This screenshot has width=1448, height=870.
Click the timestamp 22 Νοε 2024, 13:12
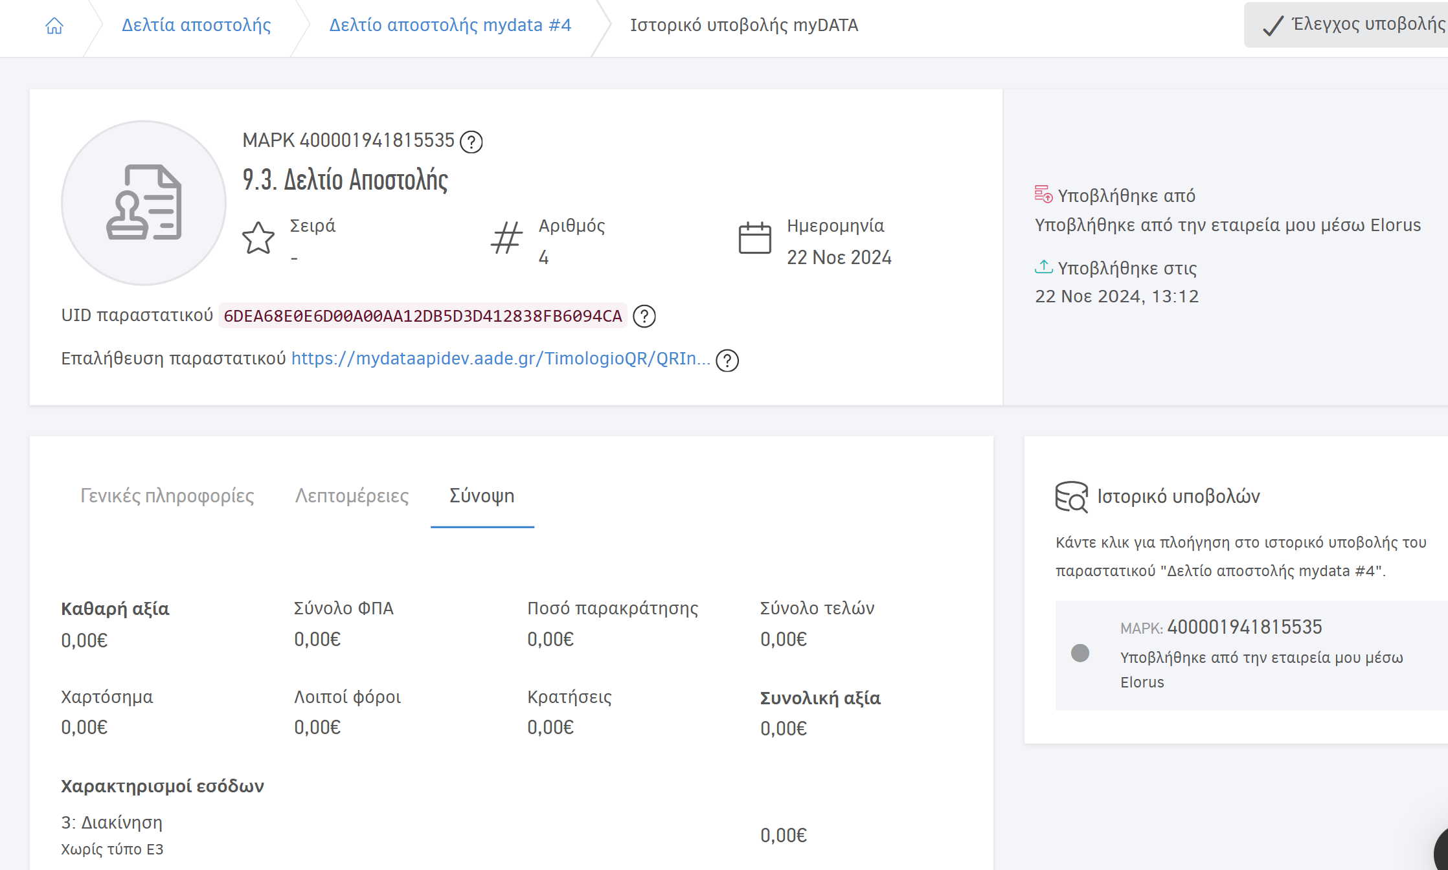coord(1117,296)
